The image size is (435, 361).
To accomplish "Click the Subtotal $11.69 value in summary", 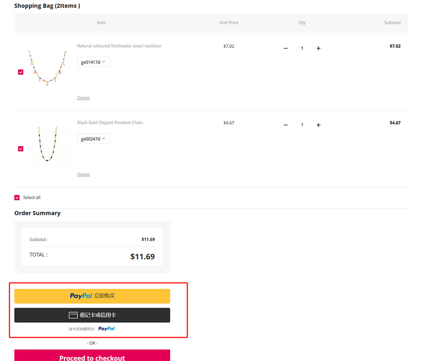I will [148, 240].
